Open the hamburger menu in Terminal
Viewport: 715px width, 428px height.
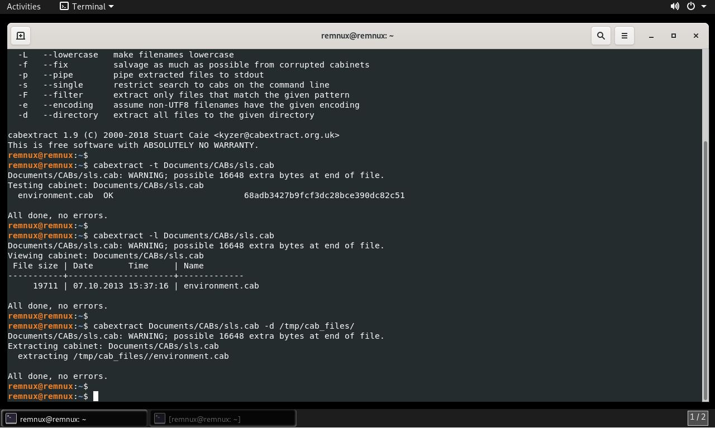625,36
